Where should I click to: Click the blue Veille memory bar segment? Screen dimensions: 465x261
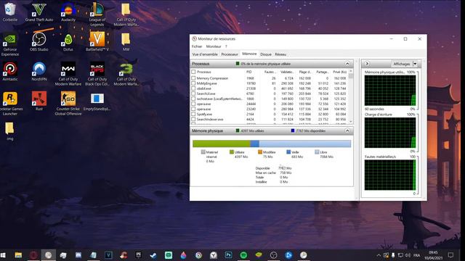255,144
